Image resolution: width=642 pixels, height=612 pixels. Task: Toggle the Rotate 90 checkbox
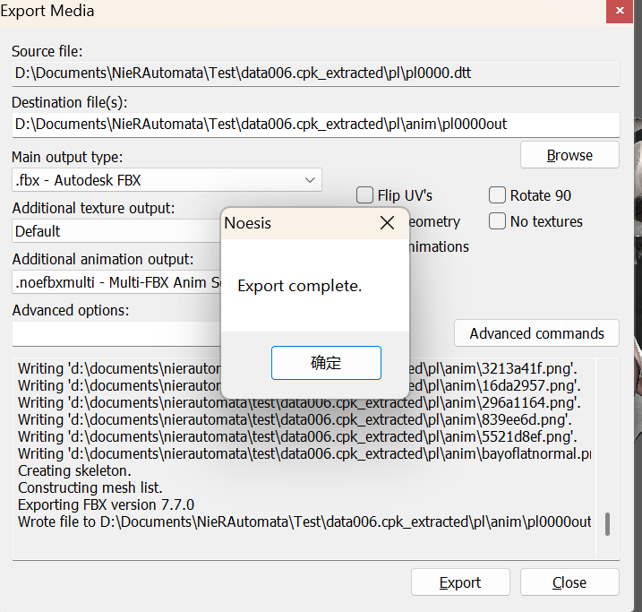click(498, 195)
